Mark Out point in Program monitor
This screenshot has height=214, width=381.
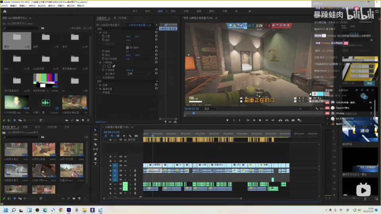[x=240, y=120]
